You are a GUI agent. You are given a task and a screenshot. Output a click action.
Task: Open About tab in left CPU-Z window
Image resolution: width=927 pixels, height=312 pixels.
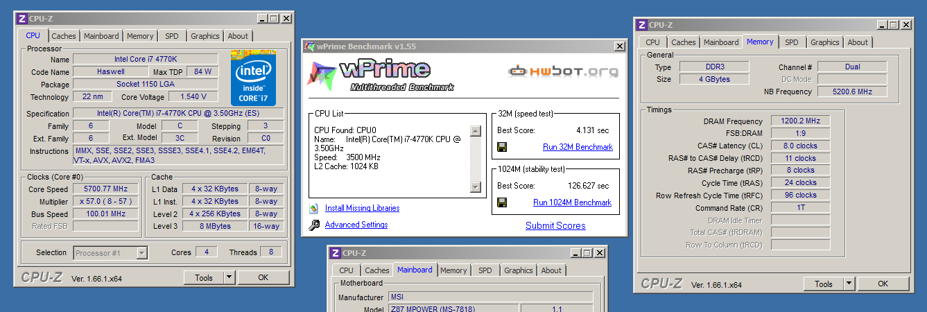238,36
